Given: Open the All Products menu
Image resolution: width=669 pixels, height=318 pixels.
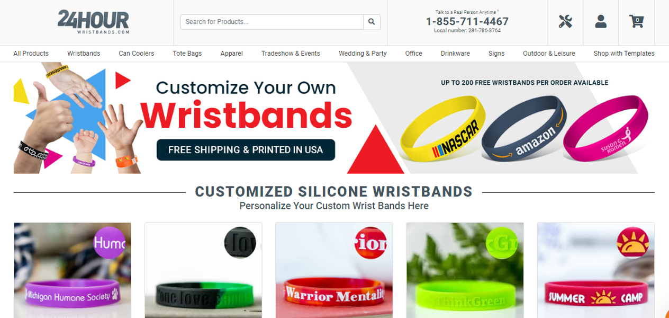Looking at the screenshot, I should (31, 54).
